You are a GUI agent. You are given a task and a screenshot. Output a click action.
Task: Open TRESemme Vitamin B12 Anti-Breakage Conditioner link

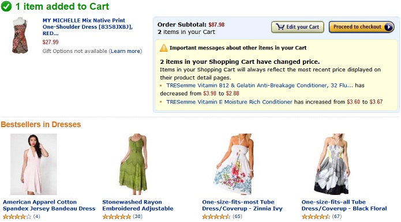(x=259, y=85)
